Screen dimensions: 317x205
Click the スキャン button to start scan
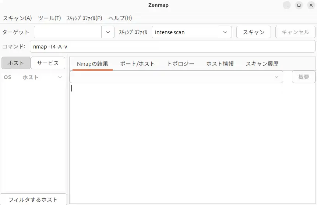254,32
